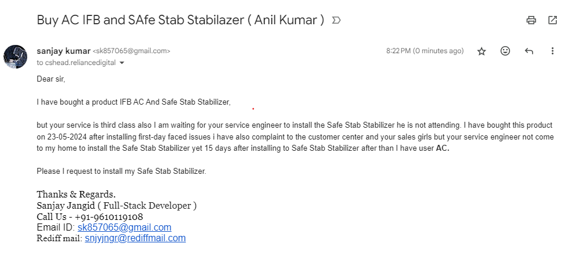Image resolution: width=568 pixels, height=256 pixels.
Task: Click the sender name sanjay kumar
Action: [63, 51]
